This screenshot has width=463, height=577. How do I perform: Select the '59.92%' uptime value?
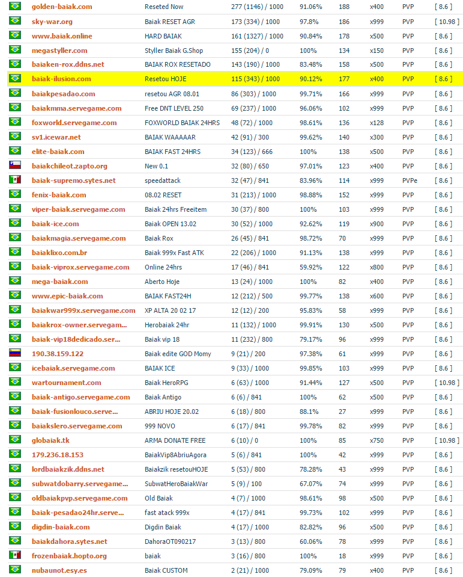point(310,267)
